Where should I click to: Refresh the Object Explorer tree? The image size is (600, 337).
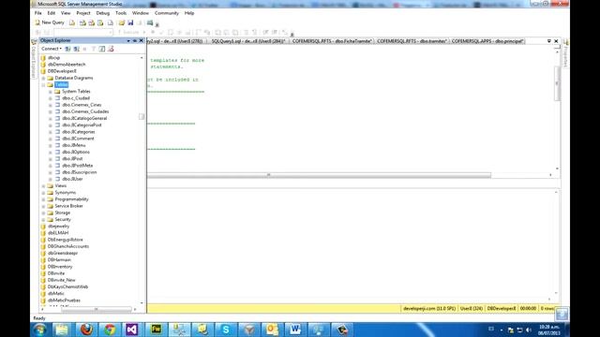tap(102, 49)
